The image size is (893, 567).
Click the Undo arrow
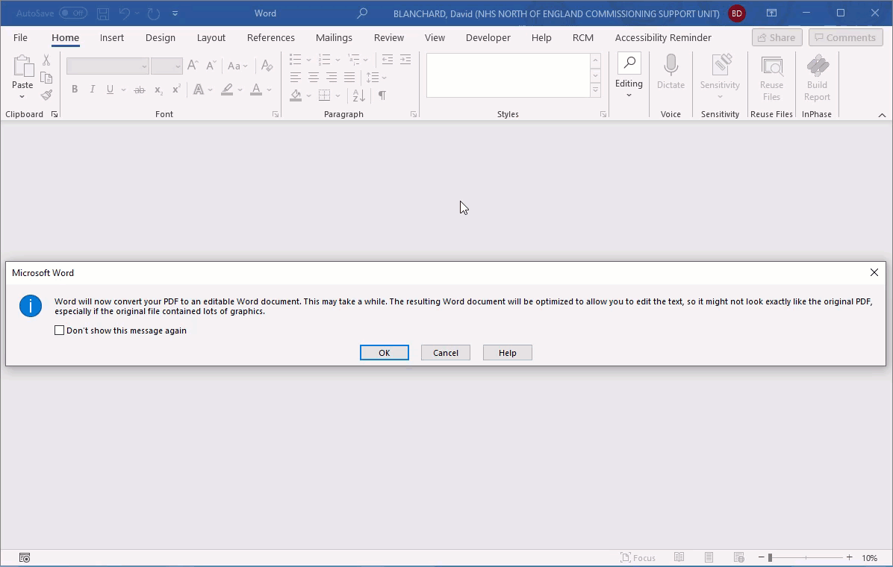tap(125, 13)
